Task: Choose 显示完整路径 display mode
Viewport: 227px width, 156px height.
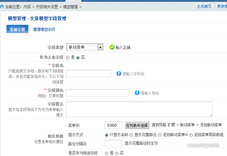Action: coord(131,135)
